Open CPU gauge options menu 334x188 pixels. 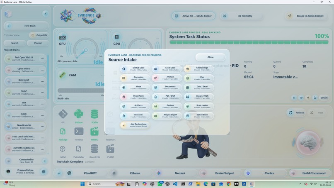click(x=157, y=39)
